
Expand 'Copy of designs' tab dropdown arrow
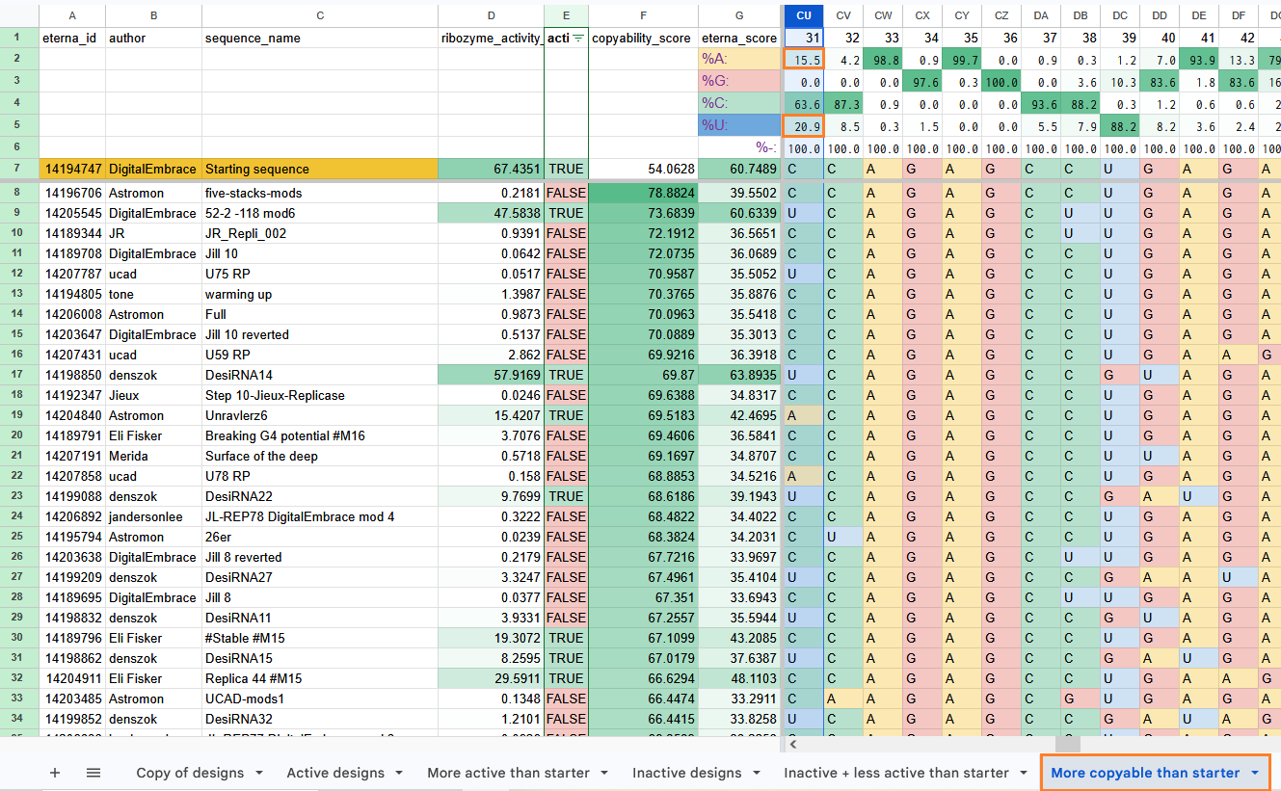point(259,773)
